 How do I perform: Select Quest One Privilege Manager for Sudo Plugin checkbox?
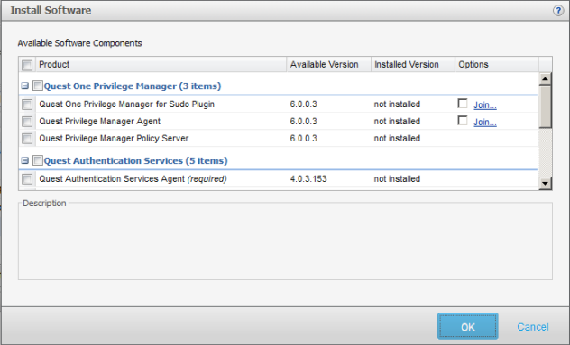(x=27, y=104)
